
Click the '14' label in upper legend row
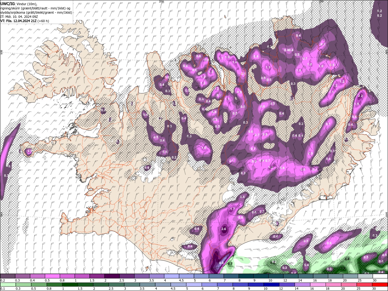tap(300, 280)
